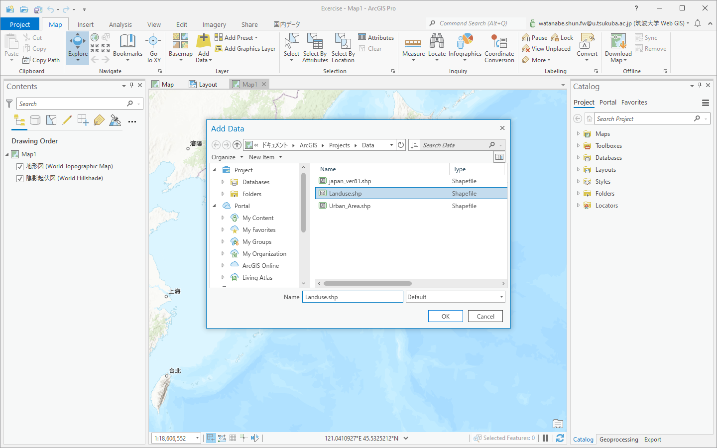717x448 pixels.
Task: Open the New Item dropdown
Action: pyautogui.click(x=265, y=157)
